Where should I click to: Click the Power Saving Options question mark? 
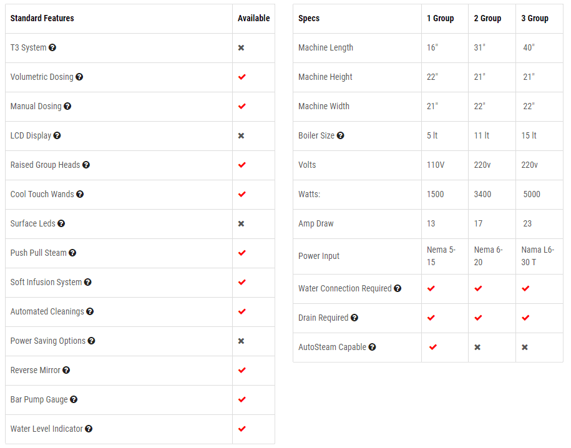(91, 341)
